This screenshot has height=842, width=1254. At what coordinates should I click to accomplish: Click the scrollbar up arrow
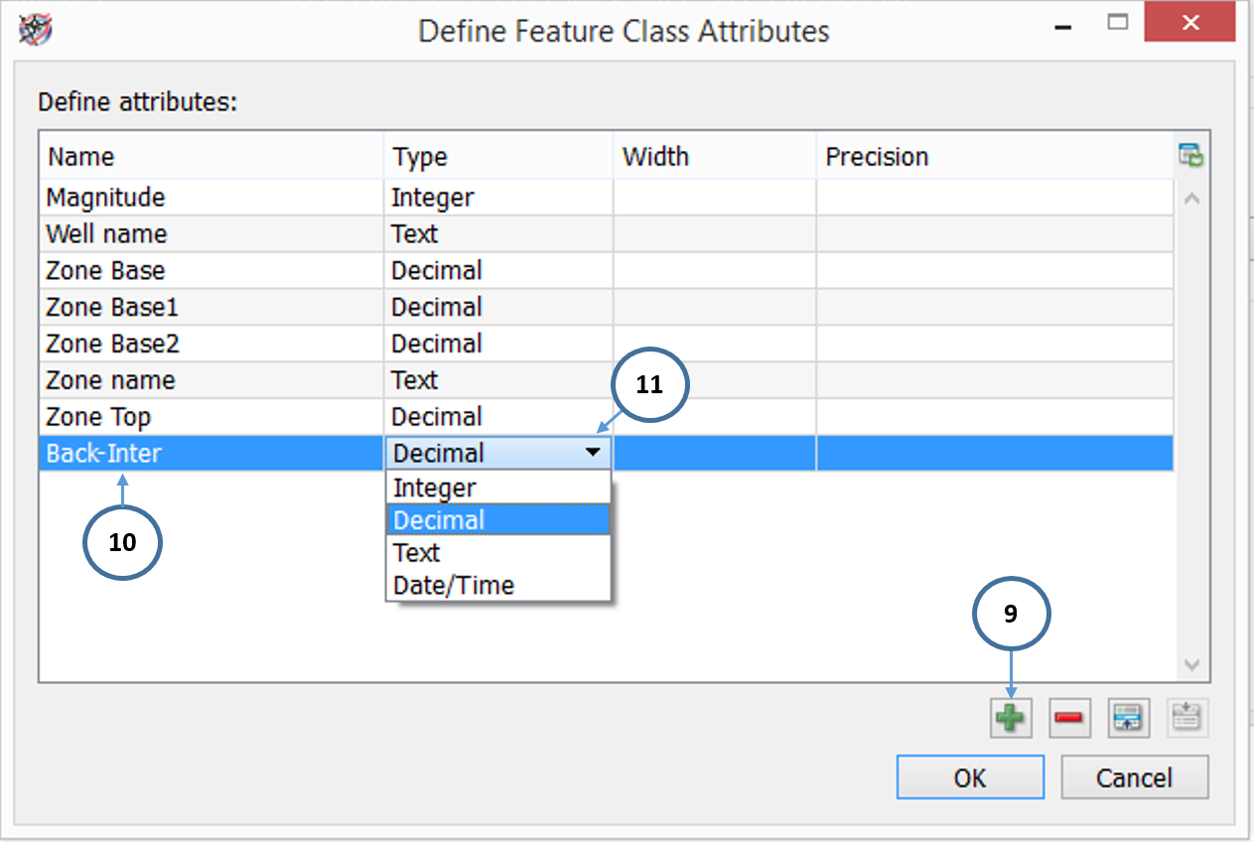[x=1192, y=199]
